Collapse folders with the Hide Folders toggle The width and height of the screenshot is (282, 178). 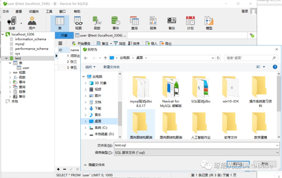tap(95, 165)
